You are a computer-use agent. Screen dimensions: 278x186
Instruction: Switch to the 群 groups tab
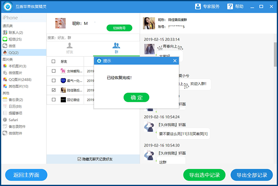tap(116, 48)
